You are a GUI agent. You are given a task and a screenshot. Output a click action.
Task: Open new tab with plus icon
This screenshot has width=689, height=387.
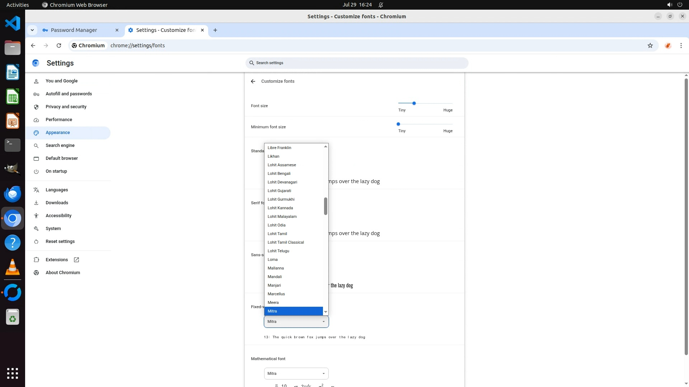click(x=215, y=30)
